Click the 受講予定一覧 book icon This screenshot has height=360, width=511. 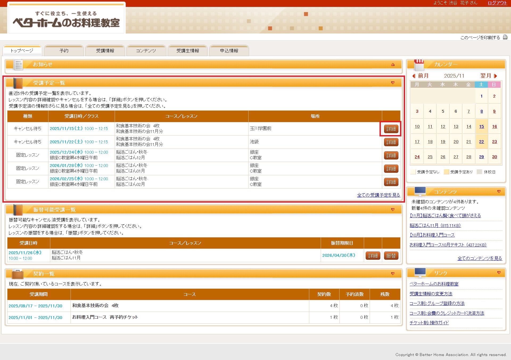18,83
